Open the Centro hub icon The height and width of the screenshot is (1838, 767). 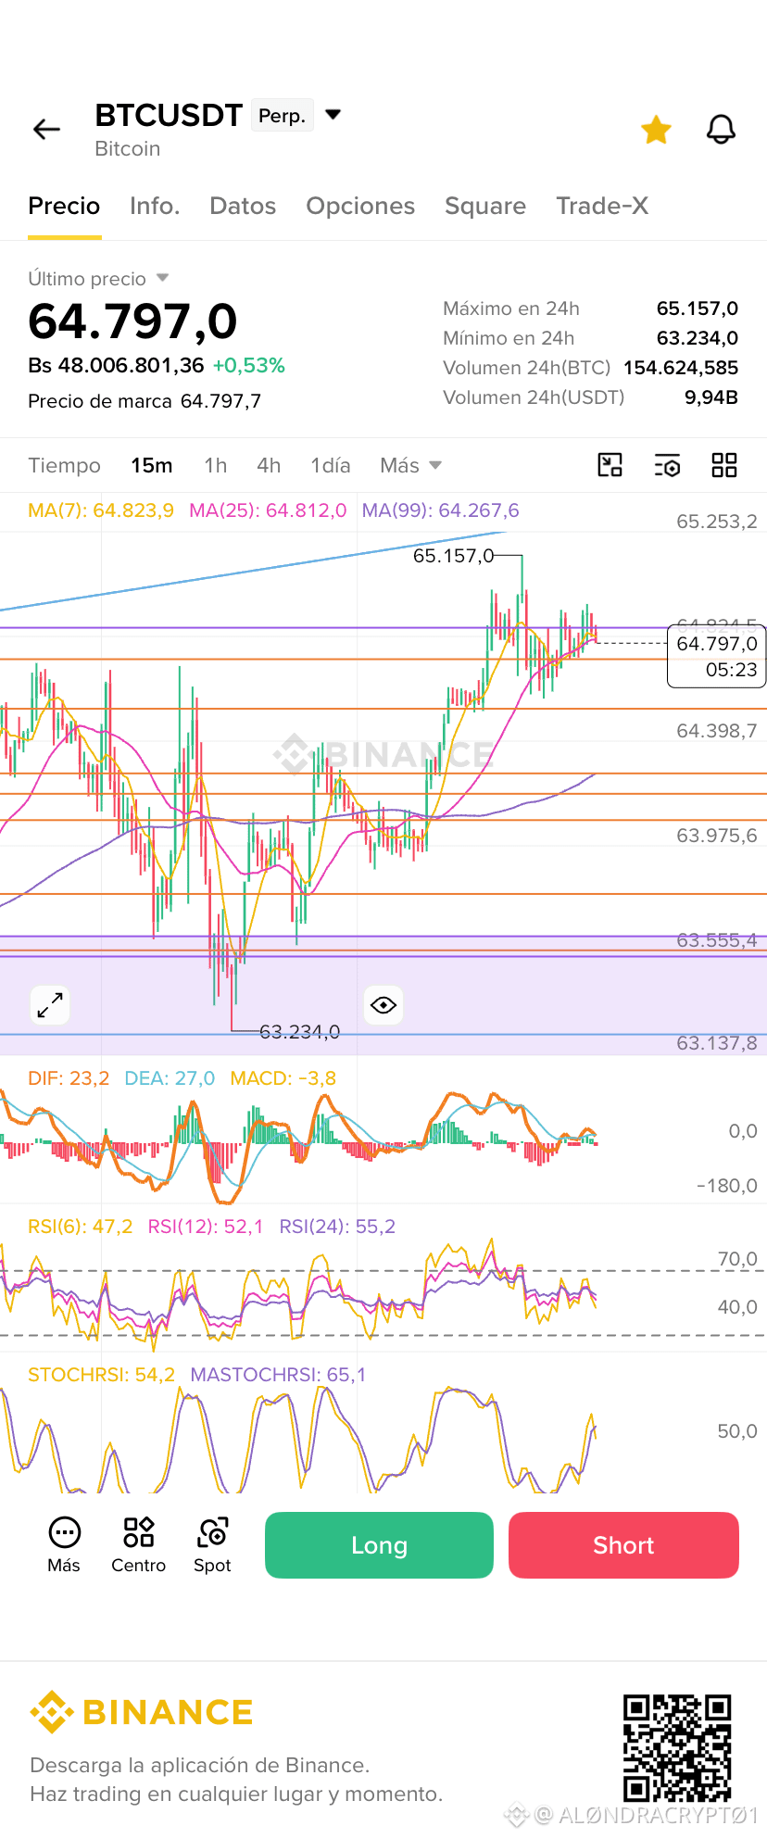[x=139, y=1545]
